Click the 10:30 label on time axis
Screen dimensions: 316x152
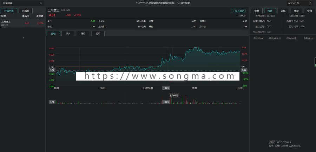[x=102, y=88]
